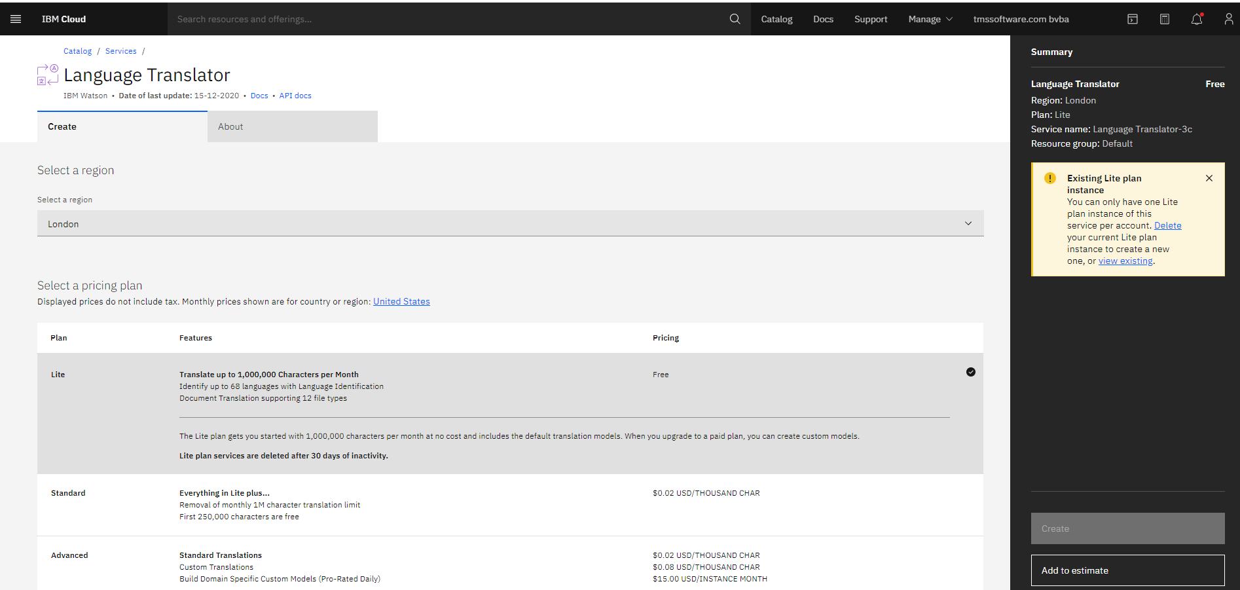
Task: Open Support in the top navigation
Action: coord(871,19)
